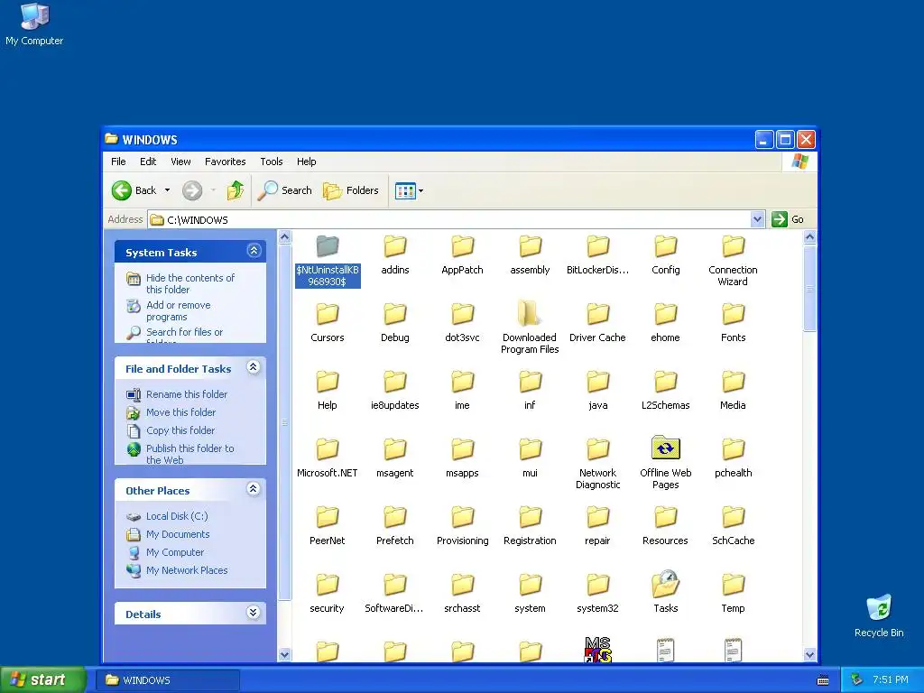Open the Back history dropdown arrow
This screenshot has width=924, height=693.
click(167, 190)
